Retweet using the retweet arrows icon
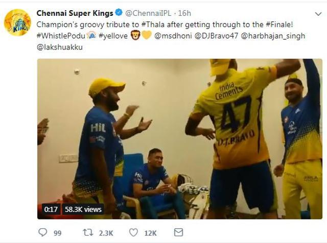Viewport: 327px width, 243px height. [88, 233]
